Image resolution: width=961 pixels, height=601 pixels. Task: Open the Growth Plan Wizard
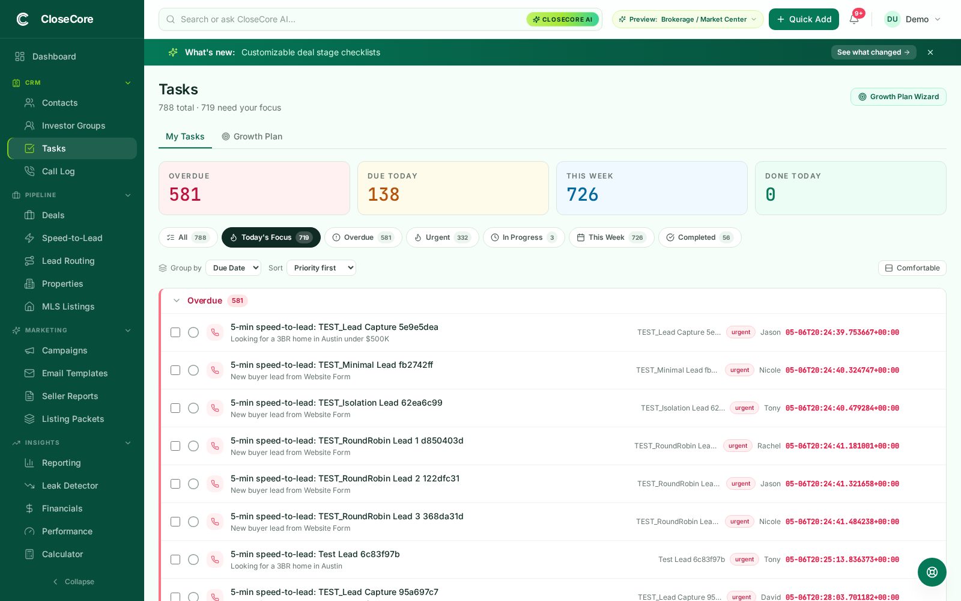click(x=898, y=97)
